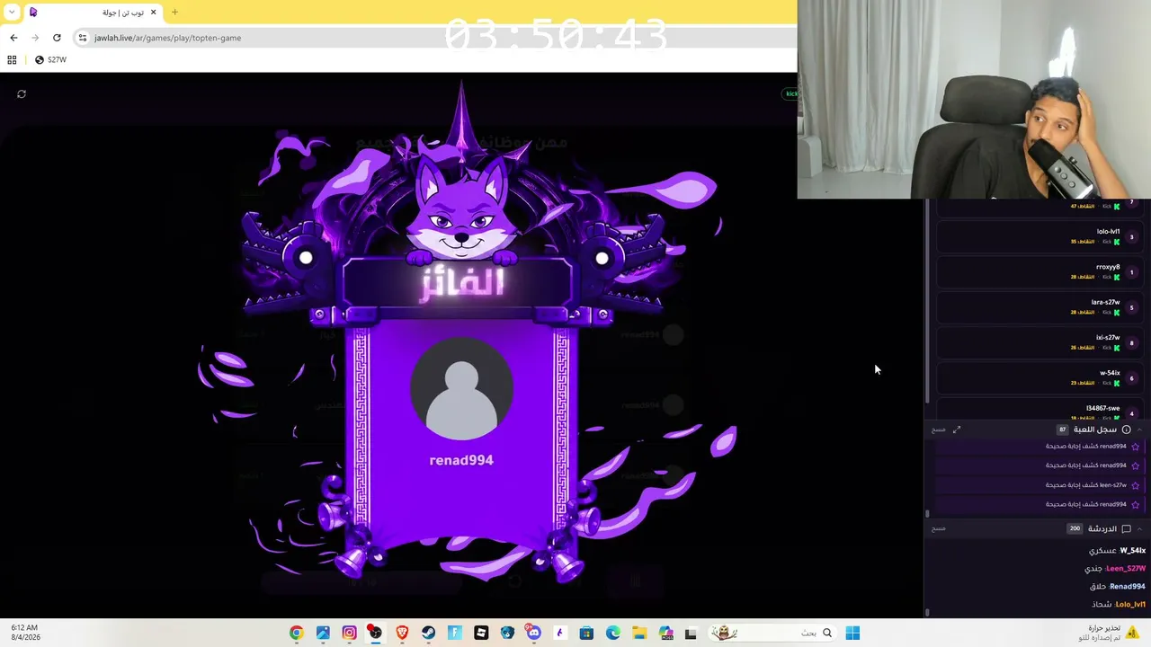Open Google Chrome from the taskbar
1151x647 pixels.
[296, 634]
